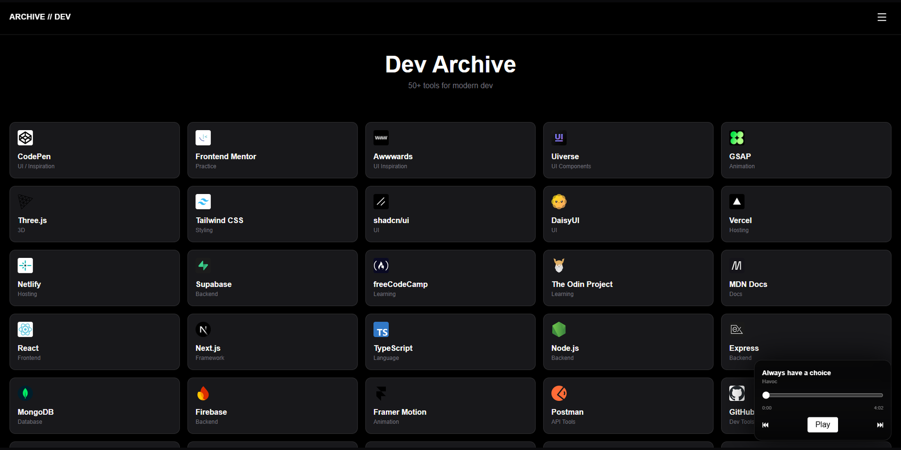Click the GitHub octocat icon

point(737,393)
